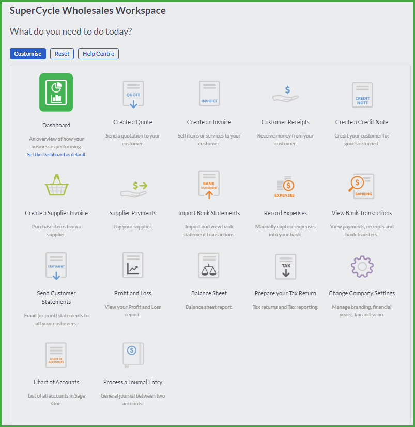The image size is (415, 427).
Task: Click the purple Company Settings gear icon
Action: [x=362, y=267]
